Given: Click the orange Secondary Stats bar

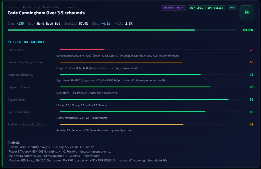Looking at the screenshot, I should [121, 124].
